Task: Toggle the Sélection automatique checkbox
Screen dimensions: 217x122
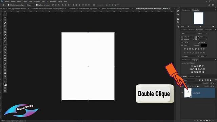Action: click(x=8, y=5)
